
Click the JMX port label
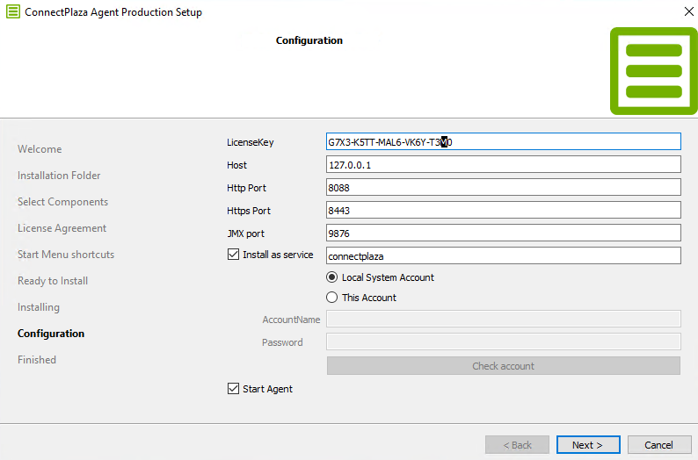pyautogui.click(x=246, y=234)
